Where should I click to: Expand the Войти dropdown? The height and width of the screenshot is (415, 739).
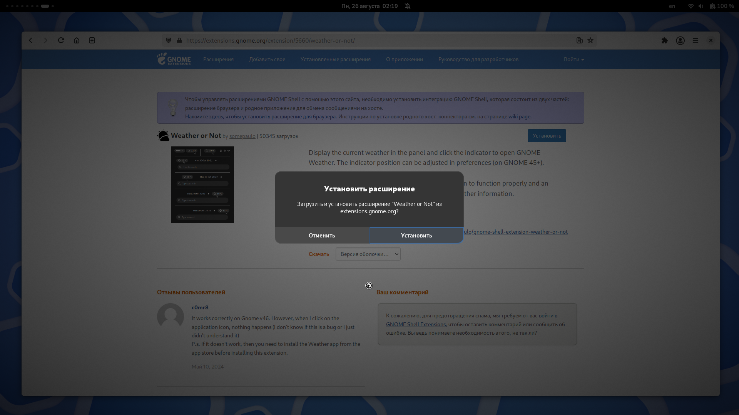574,59
